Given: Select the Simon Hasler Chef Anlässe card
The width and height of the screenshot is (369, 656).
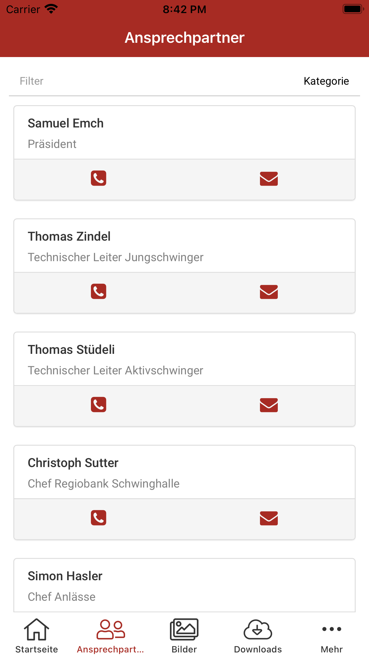Looking at the screenshot, I should point(184,585).
